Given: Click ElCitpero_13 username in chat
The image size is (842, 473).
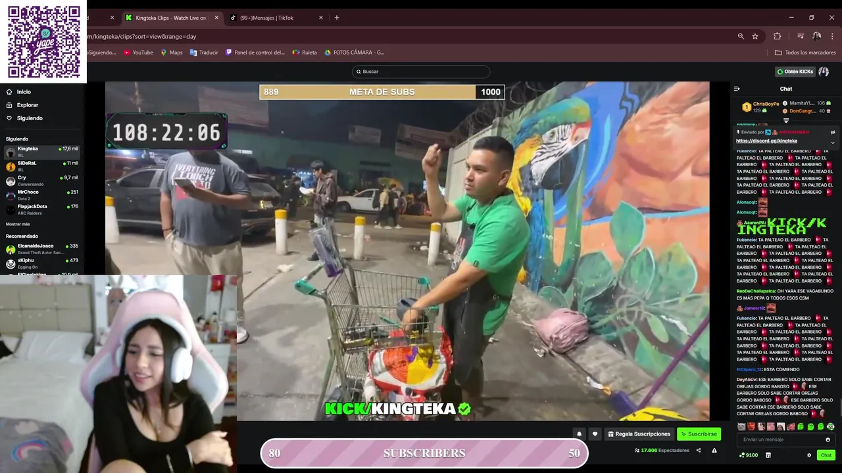Looking at the screenshot, I should pyautogui.click(x=749, y=369).
